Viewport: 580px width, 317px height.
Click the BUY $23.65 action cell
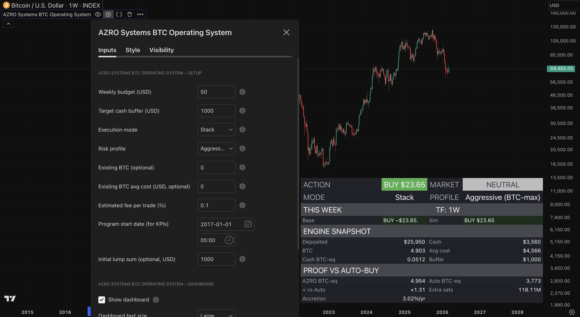coord(404,185)
